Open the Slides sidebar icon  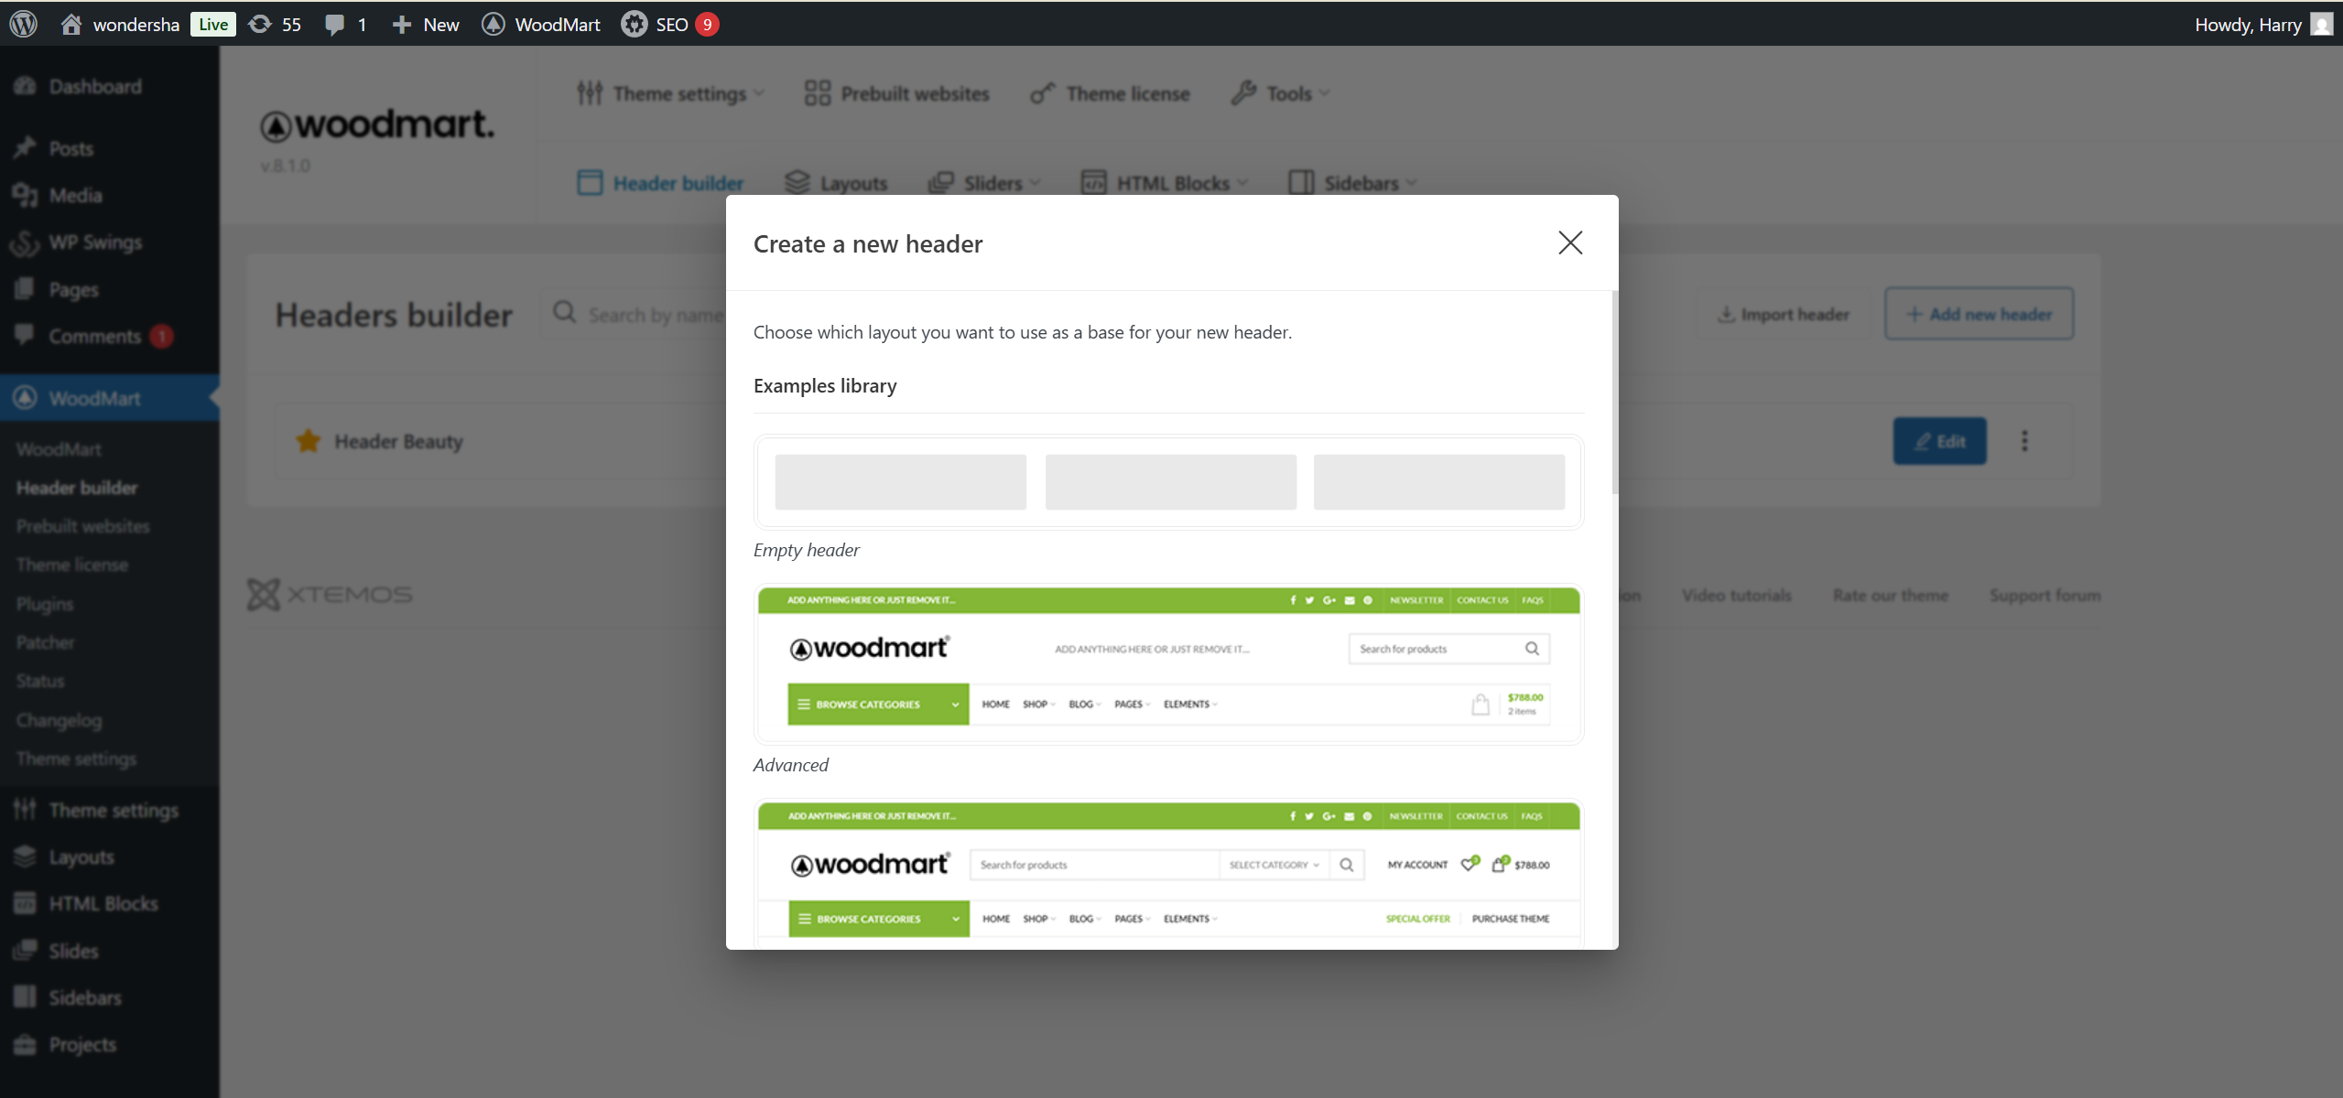26,950
